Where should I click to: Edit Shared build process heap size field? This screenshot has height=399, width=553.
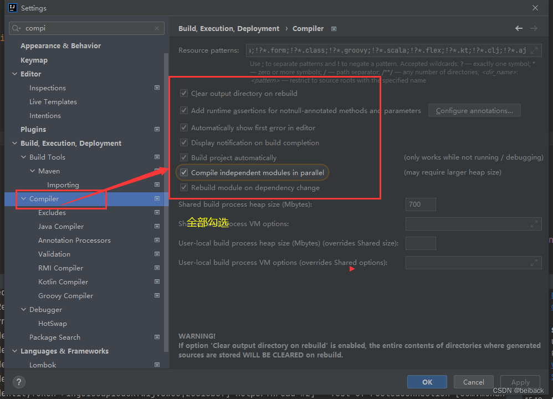421,204
